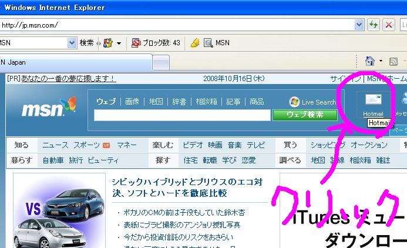Click the Civic vs Prius car thumbnail
Image resolution: width=407 pixels, height=248 pixels.
59,210
